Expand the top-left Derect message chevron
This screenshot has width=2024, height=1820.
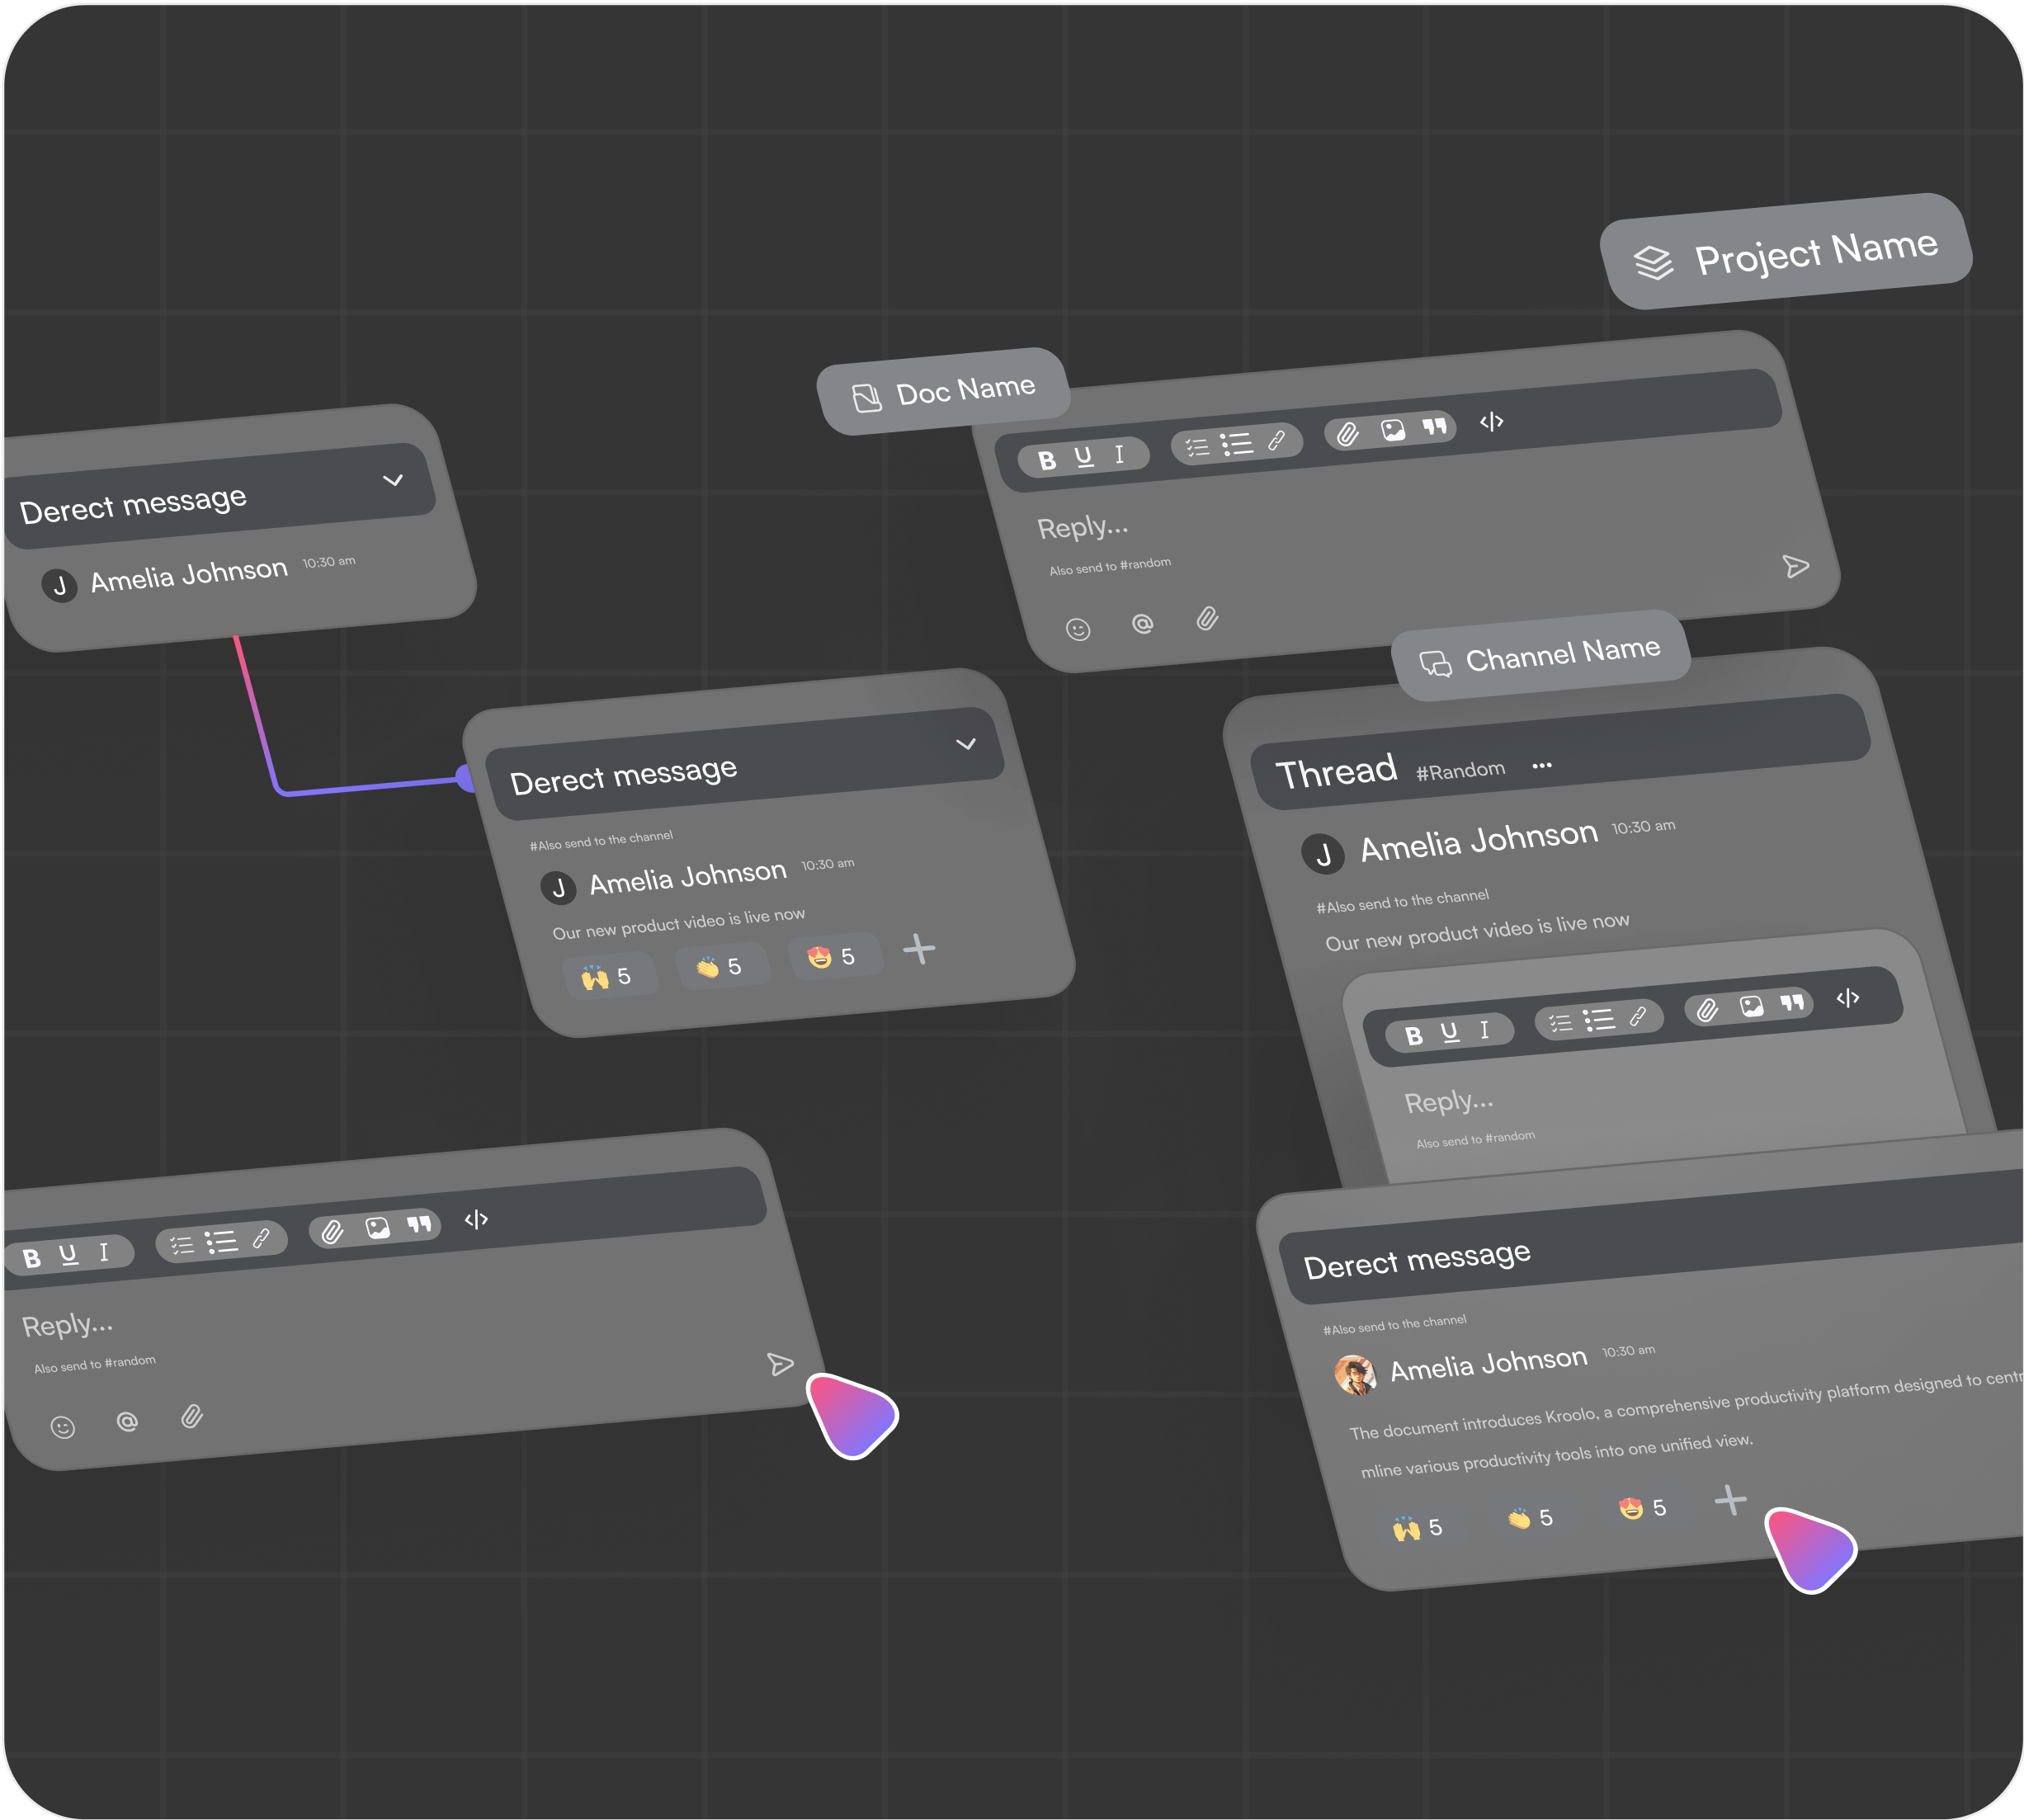point(393,480)
